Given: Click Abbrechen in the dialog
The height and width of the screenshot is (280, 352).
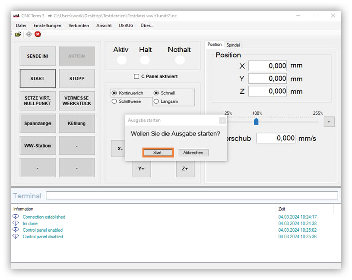Looking at the screenshot, I should pyautogui.click(x=193, y=153).
